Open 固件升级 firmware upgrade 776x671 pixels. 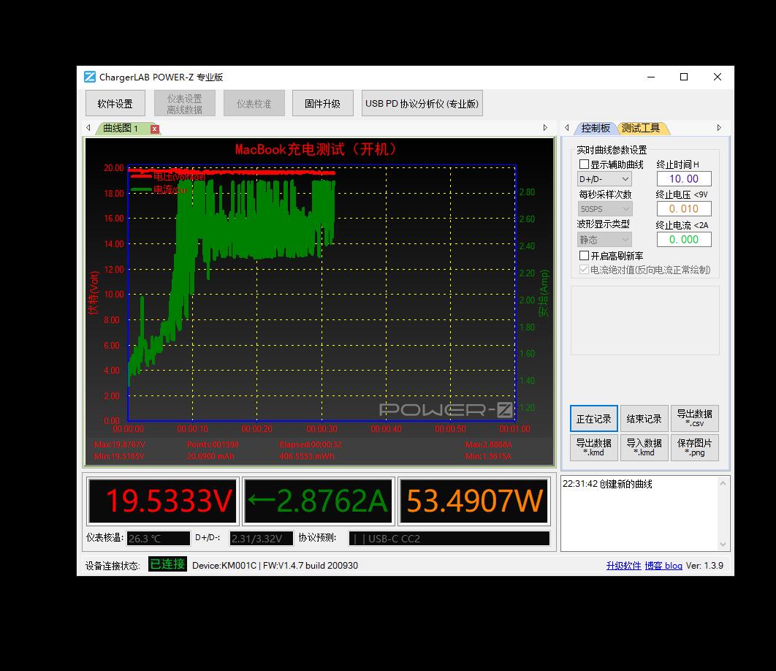pos(323,104)
